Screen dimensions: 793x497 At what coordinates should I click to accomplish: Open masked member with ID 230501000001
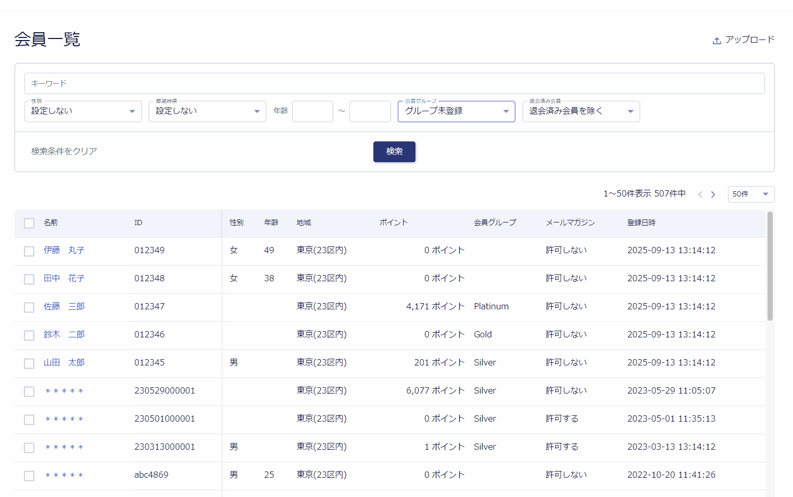coord(64,419)
